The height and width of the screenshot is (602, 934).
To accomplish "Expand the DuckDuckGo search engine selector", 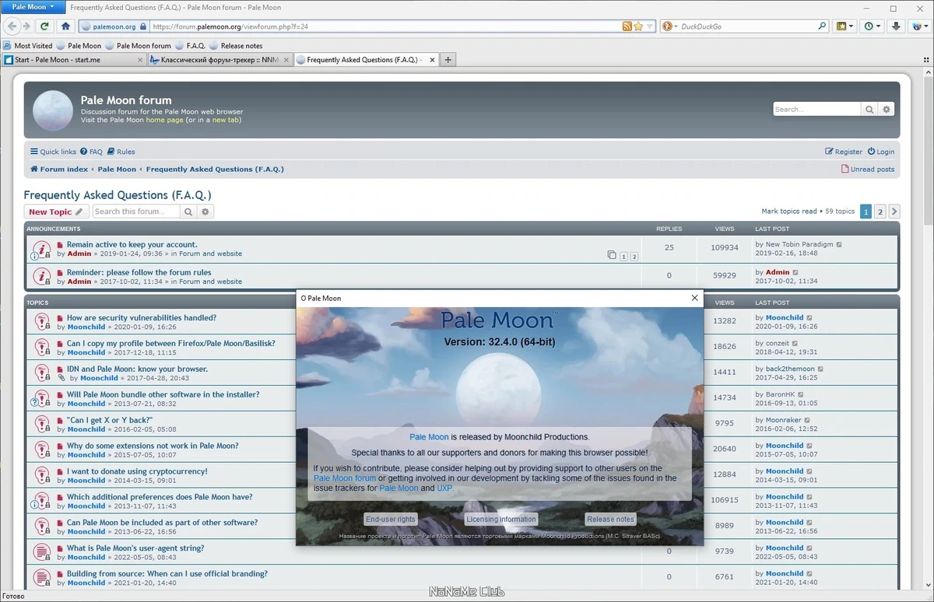I will [670, 26].
